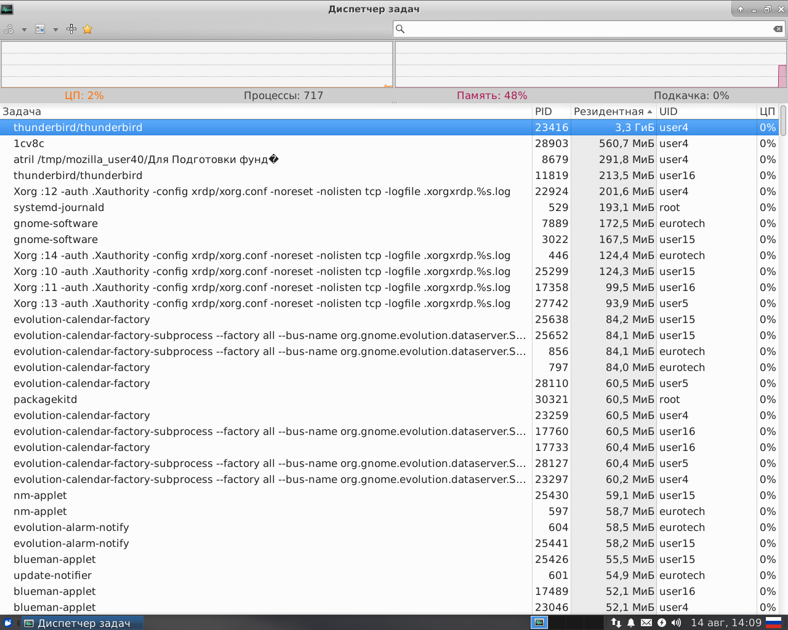The width and height of the screenshot is (788, 630).
Task: Switch to Диспетчер задач taskbar button
Action: (83, 623)
